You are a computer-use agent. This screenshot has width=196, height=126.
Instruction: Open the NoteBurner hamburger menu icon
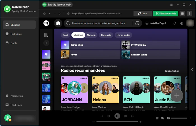point(171,5)
